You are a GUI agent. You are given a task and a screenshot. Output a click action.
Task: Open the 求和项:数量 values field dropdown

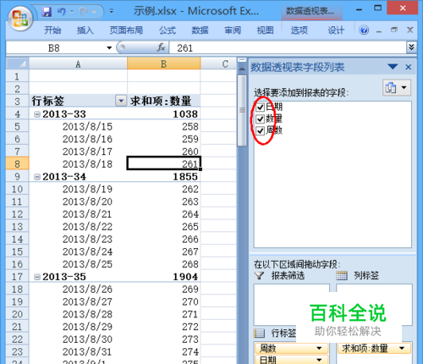coord(402,349)
